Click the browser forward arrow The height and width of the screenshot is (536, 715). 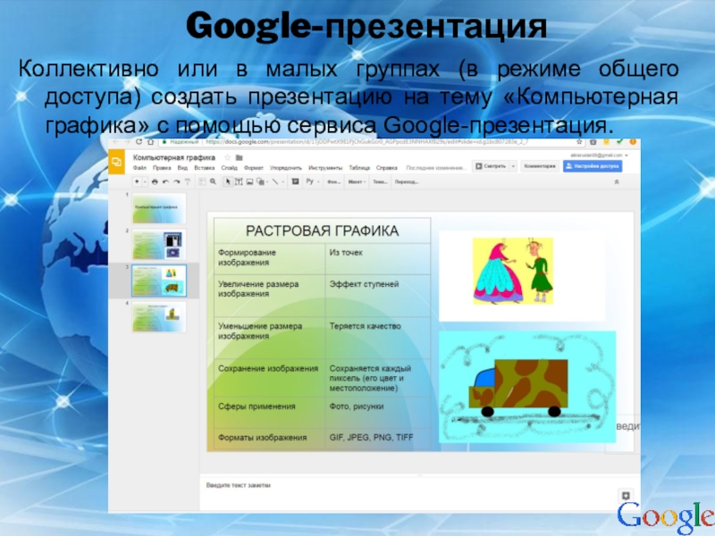tap(127, 142)
